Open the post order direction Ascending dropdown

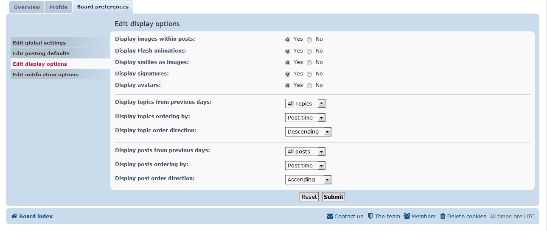click(x=308, y=180)
